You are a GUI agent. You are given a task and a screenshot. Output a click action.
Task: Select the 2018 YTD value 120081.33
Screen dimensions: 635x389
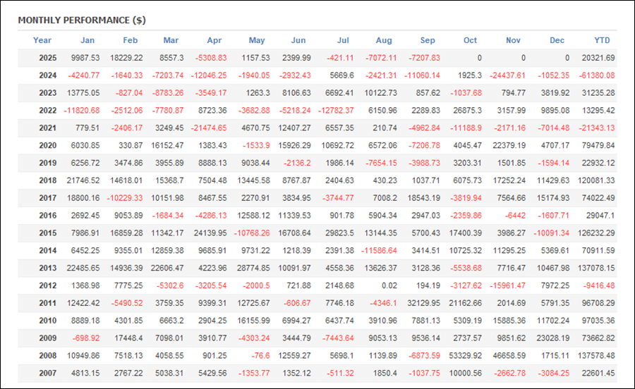coord(593,180)
